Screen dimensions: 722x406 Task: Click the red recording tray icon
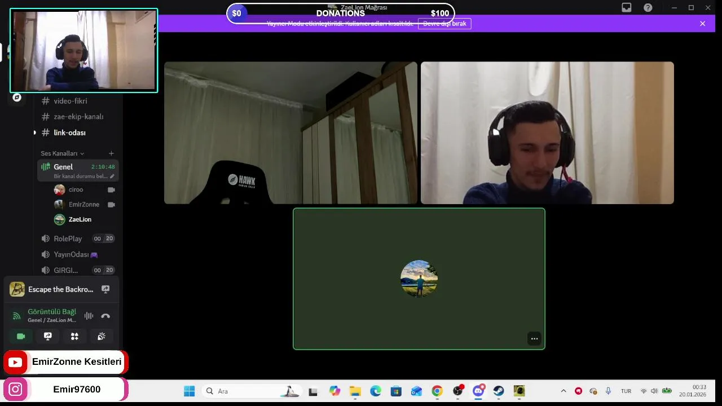(x=578, y=391)
